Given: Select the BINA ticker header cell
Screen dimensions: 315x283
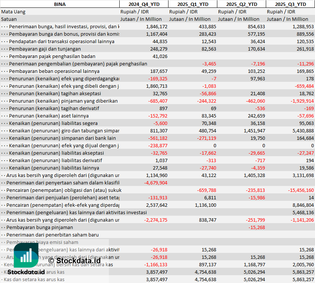Looking at the screenshot, I should [60, 4].
